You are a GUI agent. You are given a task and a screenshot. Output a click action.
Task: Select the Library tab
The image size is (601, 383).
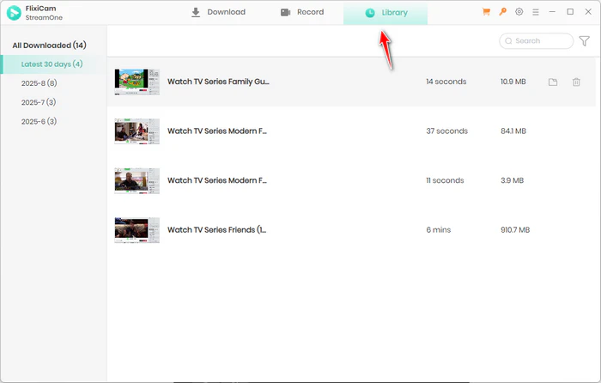pos(385,13)
